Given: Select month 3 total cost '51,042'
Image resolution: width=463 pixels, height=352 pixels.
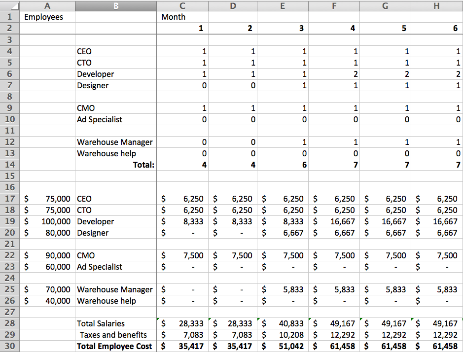Looking at the screenshot, I should [283, 346].
